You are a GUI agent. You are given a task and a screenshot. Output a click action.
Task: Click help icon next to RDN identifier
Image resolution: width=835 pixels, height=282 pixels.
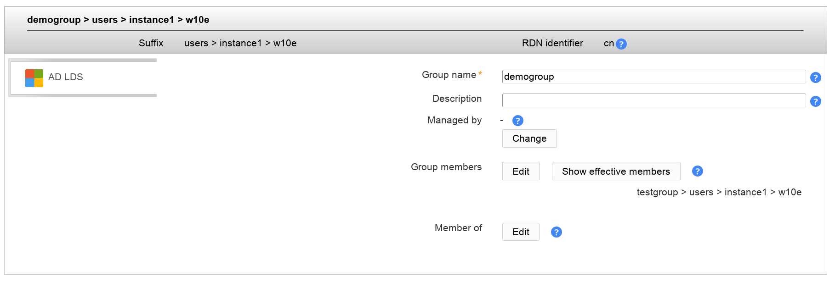(621, 44)
